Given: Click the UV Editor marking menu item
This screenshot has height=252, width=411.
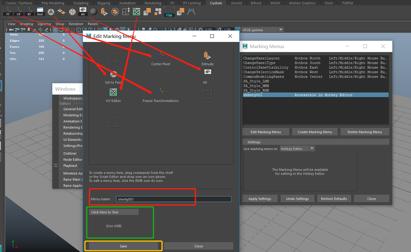Looking at the screenshot, I should tap(113, 95).
